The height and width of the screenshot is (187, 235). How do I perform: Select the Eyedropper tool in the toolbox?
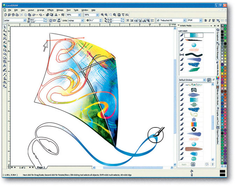pos(5,75)
